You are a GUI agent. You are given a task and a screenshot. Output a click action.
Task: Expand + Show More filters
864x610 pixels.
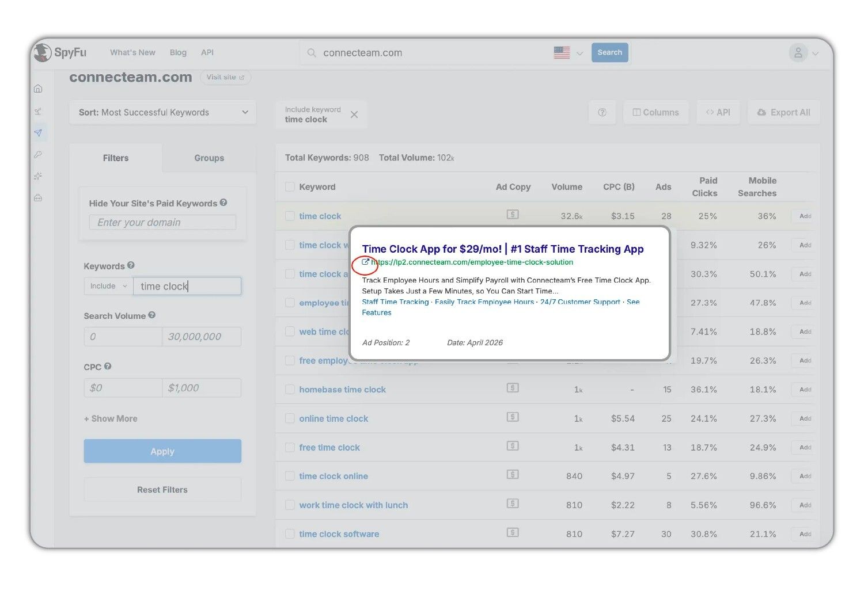[111, 418]
